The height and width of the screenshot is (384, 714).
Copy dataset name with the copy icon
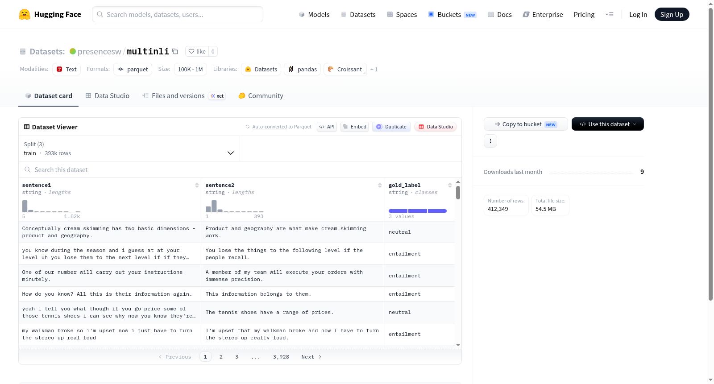[175, 51]
